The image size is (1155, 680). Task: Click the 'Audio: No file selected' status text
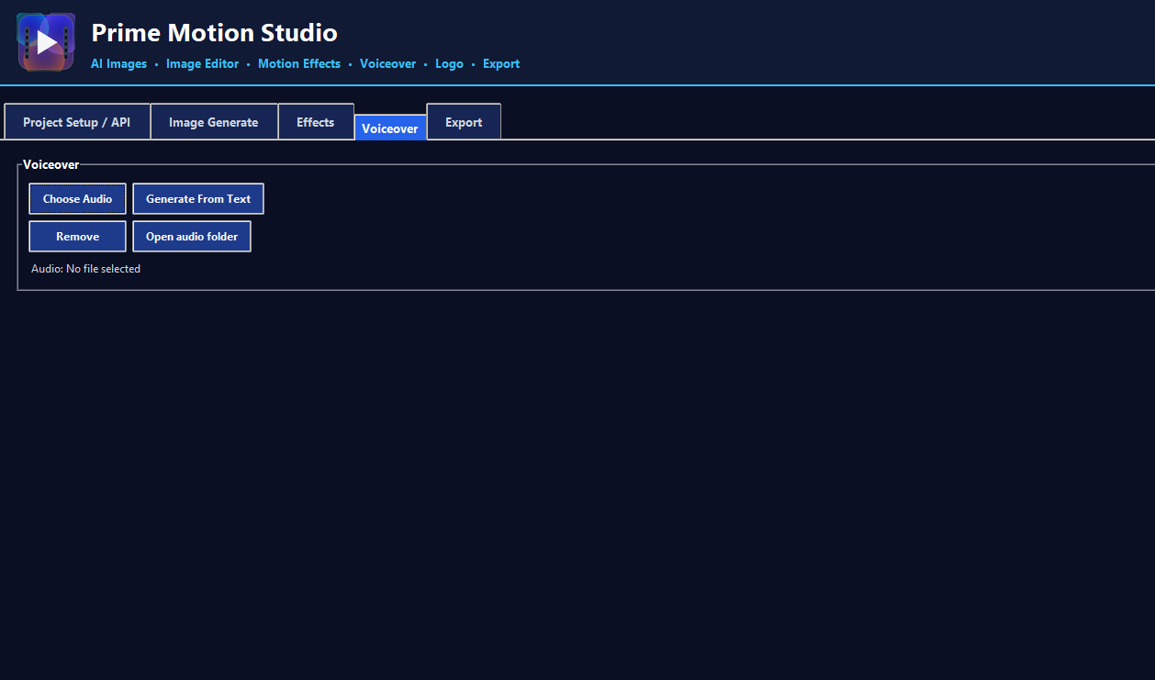(x=85, y=269)
